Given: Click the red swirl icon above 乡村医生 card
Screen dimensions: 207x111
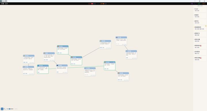Looking at the screenshot, I should tap(201, 45).
